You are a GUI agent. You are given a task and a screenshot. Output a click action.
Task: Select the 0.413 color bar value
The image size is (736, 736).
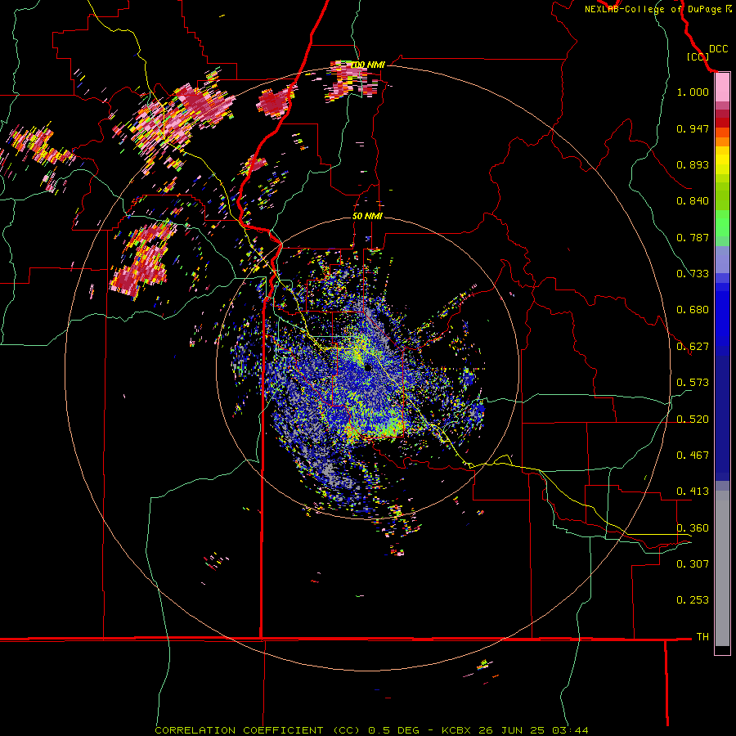point(693,491)
